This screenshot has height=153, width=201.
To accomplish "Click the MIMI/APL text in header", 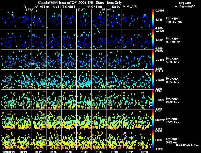I will point(130,6).
